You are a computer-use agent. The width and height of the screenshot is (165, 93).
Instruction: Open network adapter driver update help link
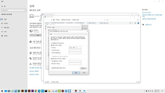pyautogui.click(x=152, y=16)
